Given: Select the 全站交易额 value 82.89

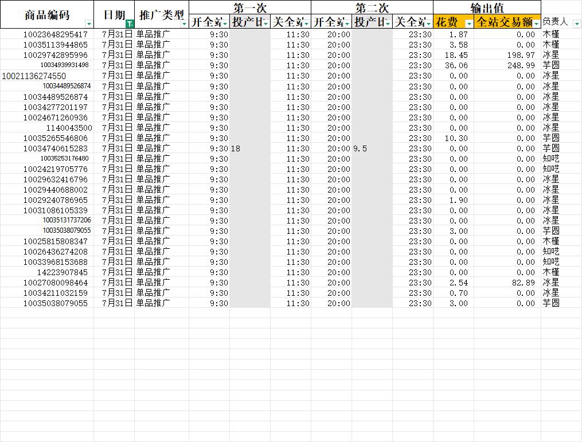Looking at the screenshot, I should [x=524, y=283].
